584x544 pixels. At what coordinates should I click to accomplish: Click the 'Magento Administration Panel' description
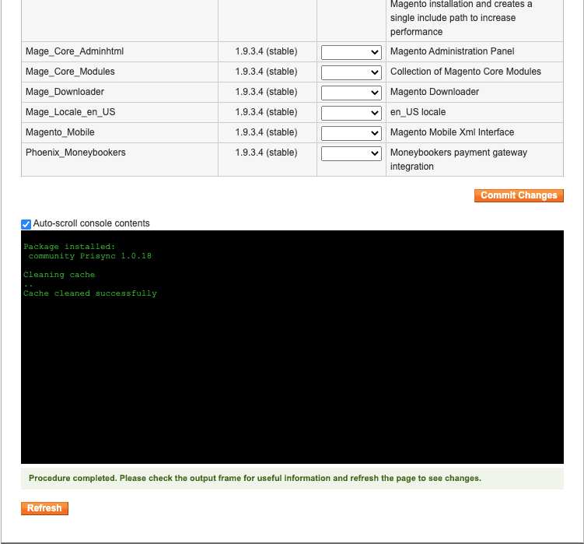[452, 51]
